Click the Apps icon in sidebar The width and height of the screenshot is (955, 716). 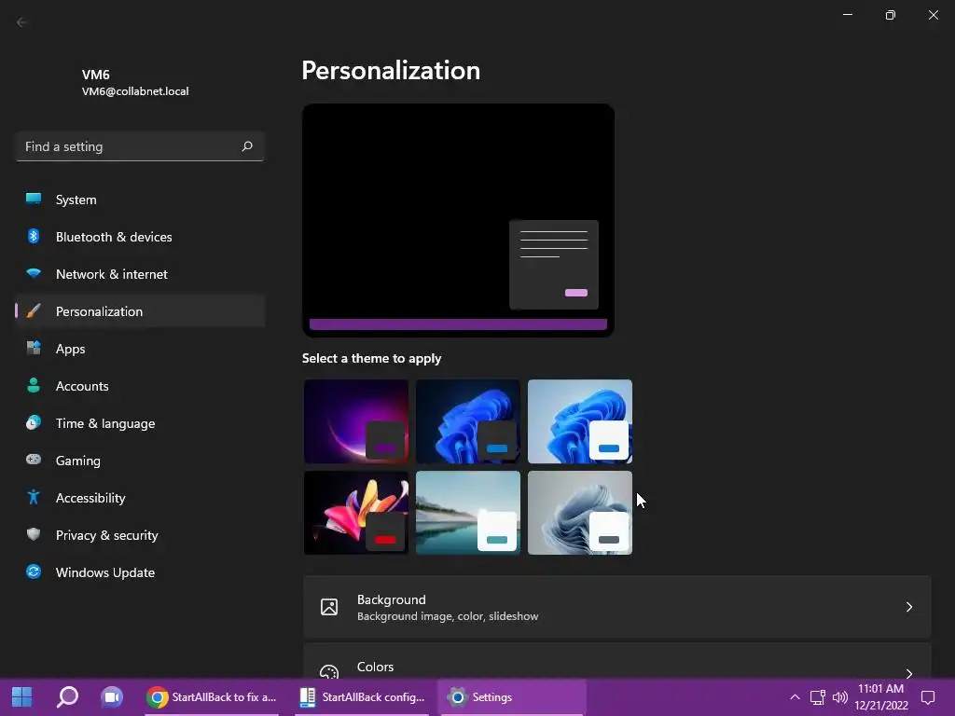pos(34,349)
